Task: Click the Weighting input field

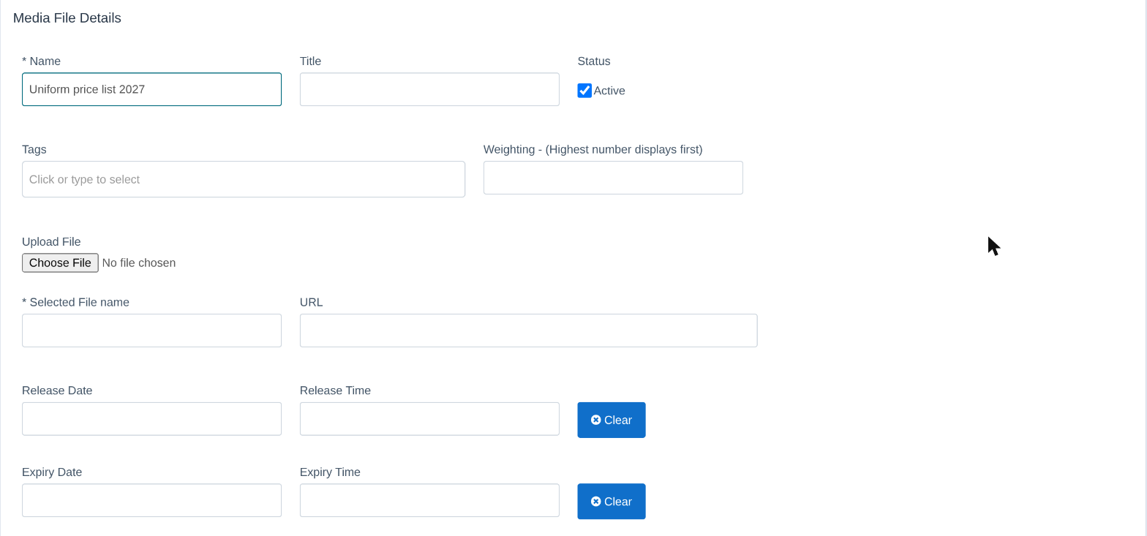Action: tap(613, 178)
